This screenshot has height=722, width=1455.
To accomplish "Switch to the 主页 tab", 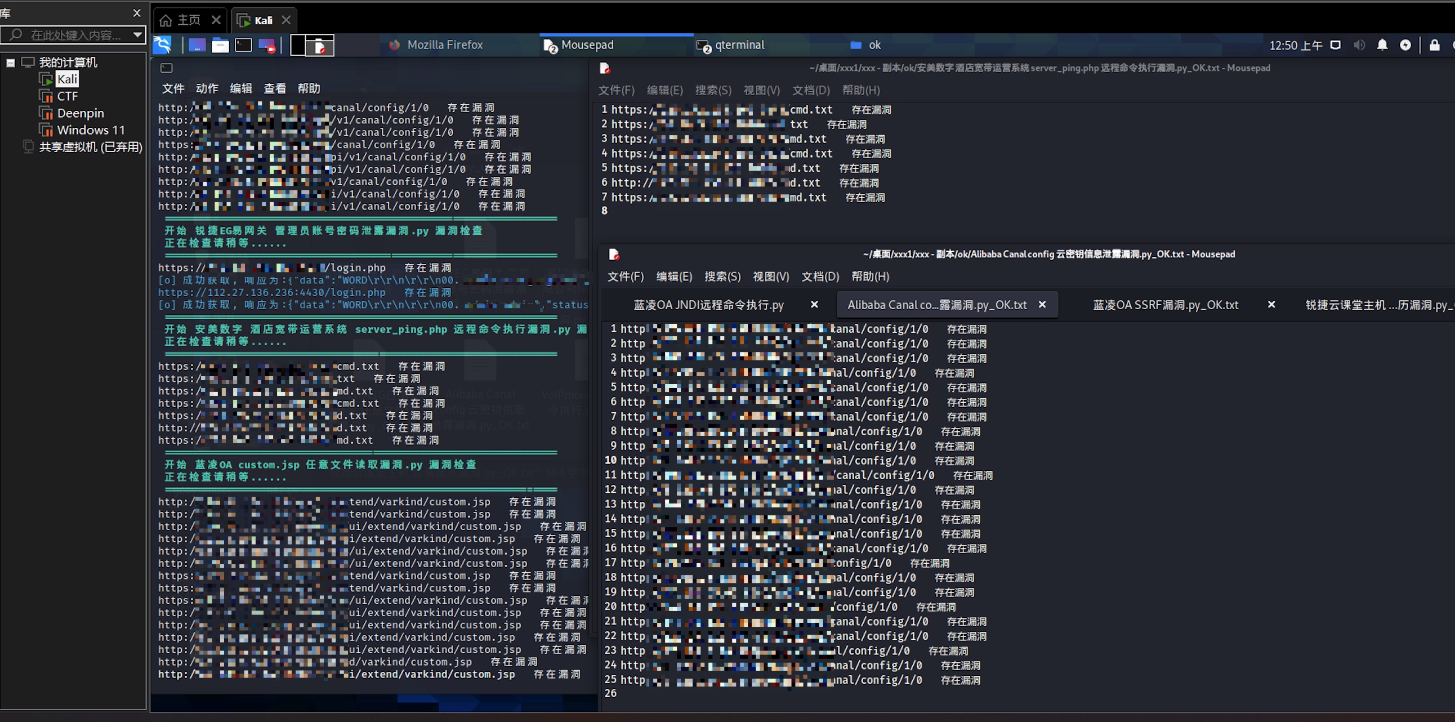I will 186,20.
